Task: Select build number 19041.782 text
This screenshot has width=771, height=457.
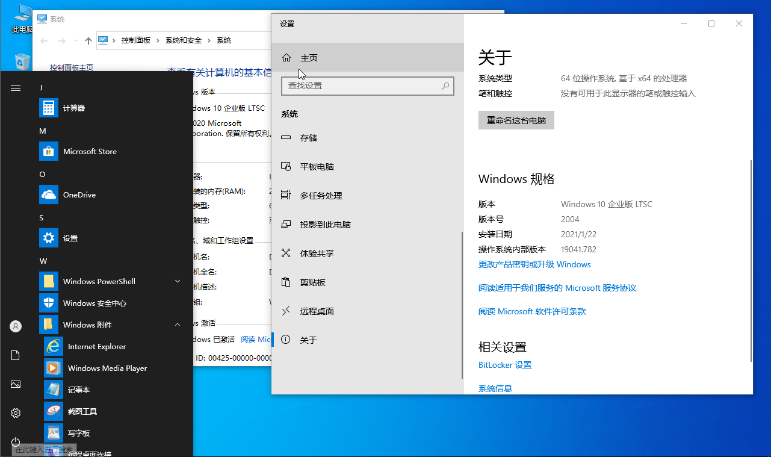Action: (x=578, y=249)
